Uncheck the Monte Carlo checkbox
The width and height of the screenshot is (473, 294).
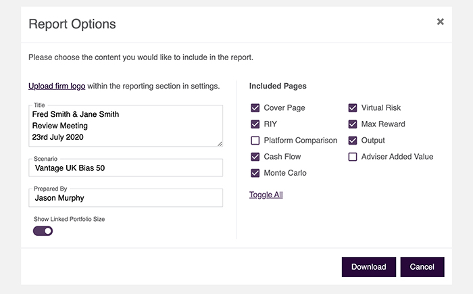pyautogui.click(x=255, y=173)
